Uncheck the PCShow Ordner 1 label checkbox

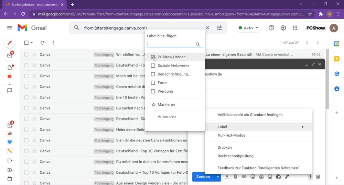tap(153, 57)
